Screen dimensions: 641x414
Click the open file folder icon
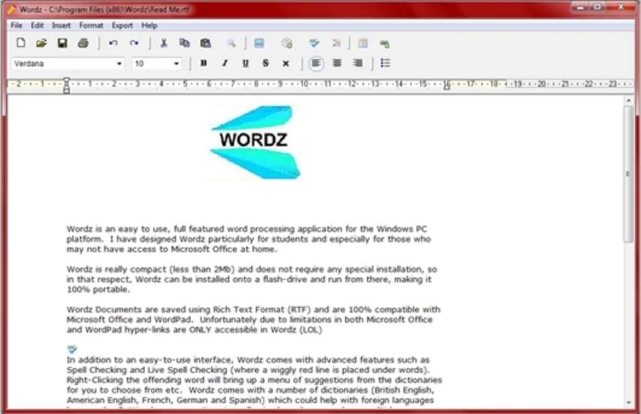click(x=41, y=43)
